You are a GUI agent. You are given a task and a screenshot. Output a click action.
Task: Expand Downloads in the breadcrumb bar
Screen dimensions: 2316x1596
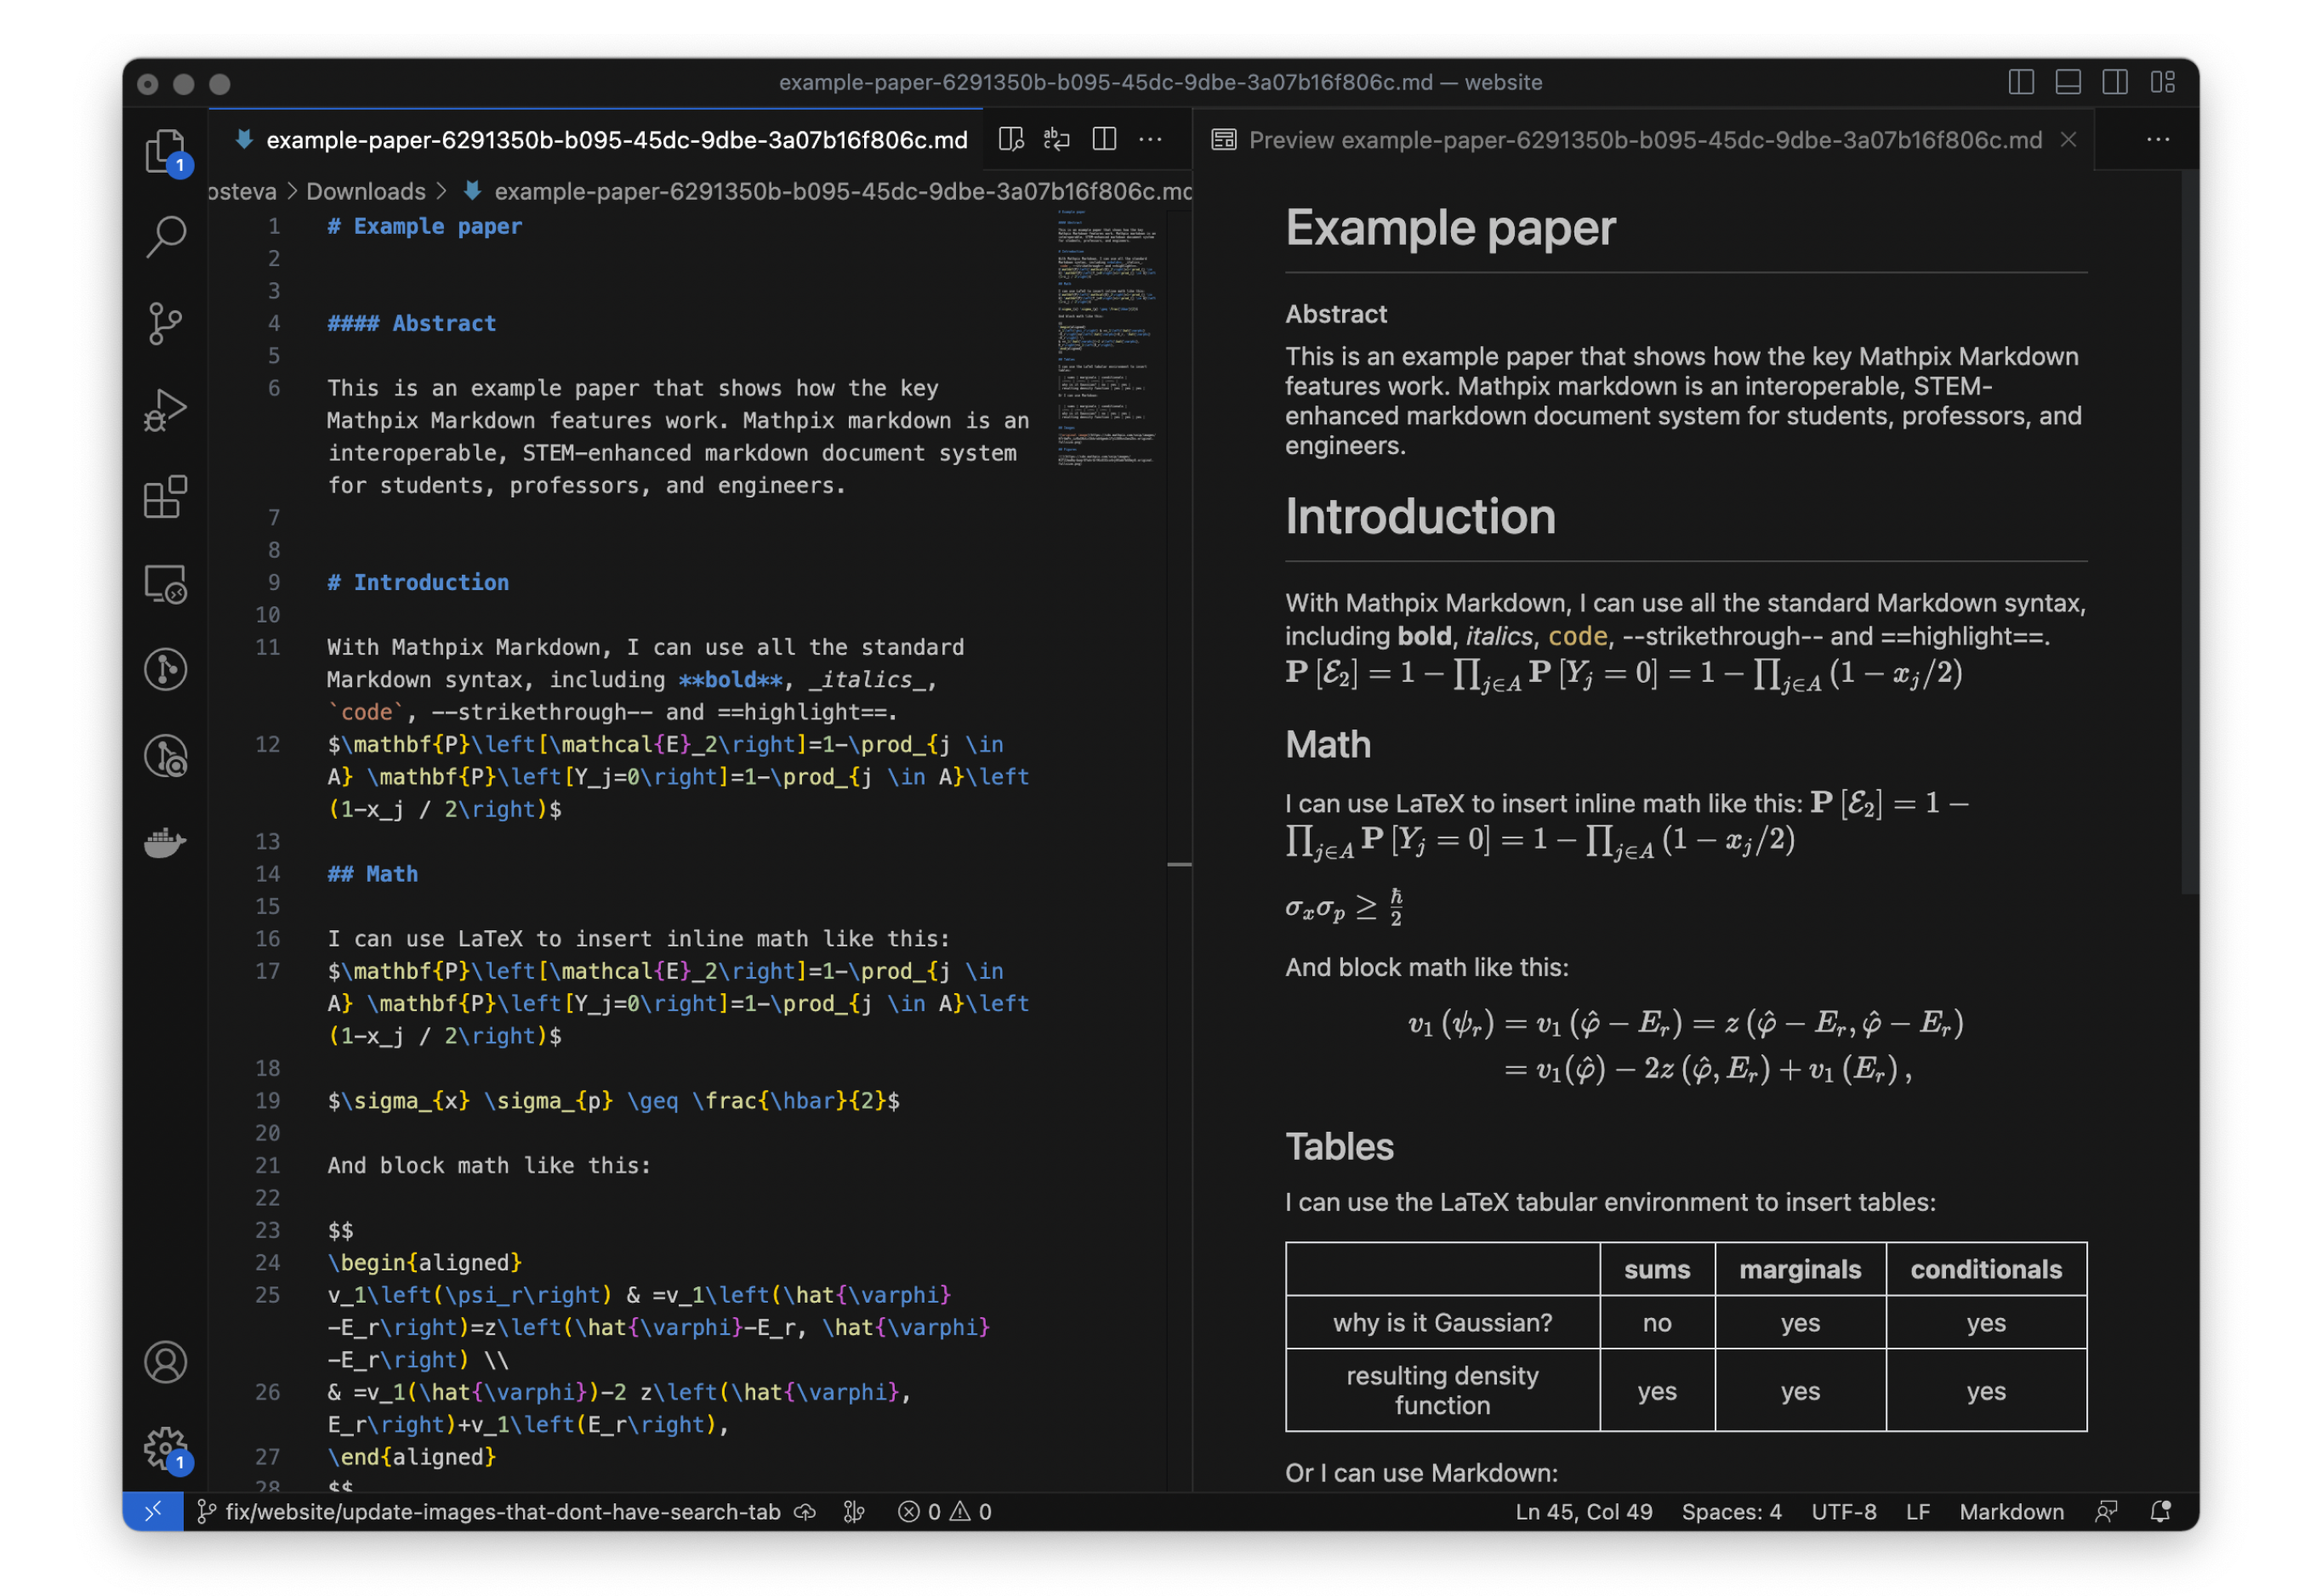click(366, 191)
